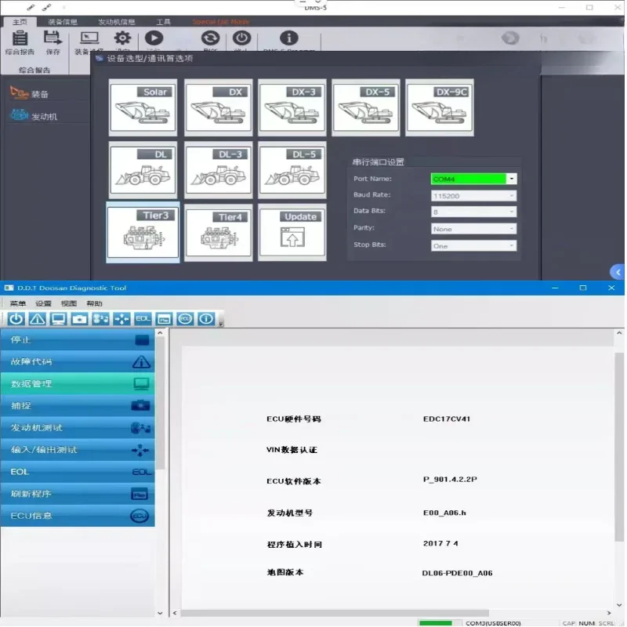
Task: Choose the DX-9C excavator tile
Action: click(440, 107)
